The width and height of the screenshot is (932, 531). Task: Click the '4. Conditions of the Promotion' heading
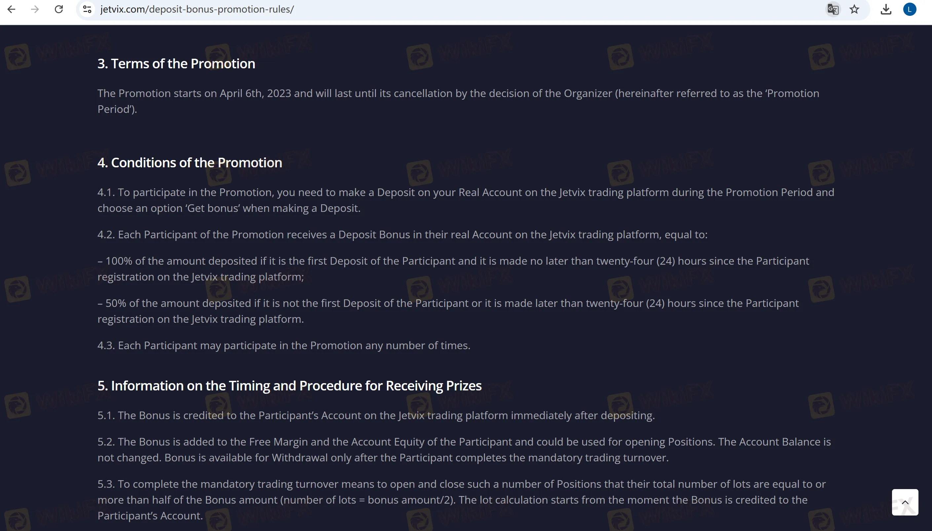pyautogui.click(x=190, y=163)
